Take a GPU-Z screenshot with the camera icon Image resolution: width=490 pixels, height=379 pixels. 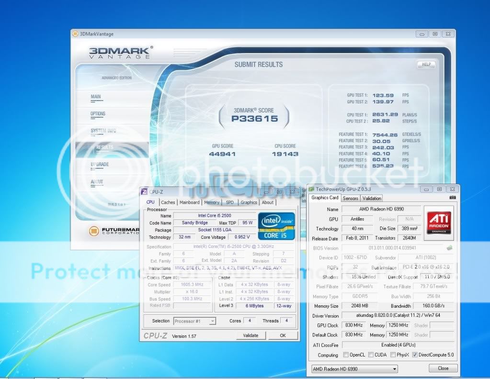(x=452, y=198)
